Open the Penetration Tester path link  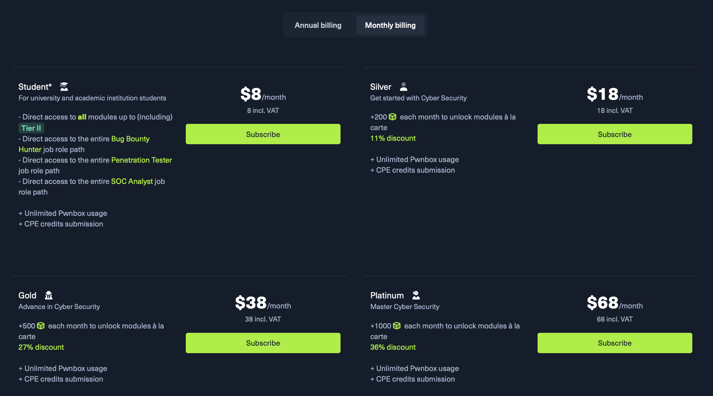[142, 160]
